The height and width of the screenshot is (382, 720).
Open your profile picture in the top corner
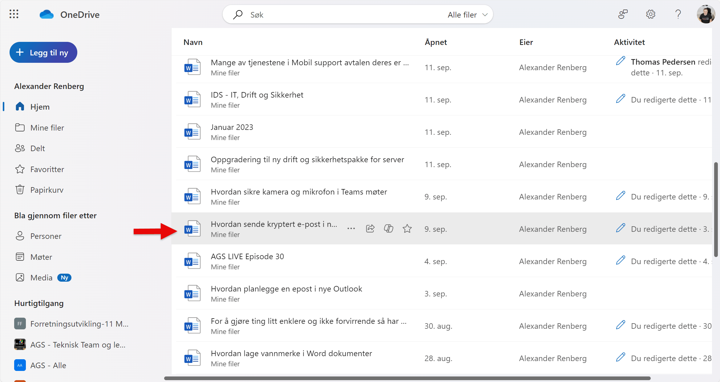706,14
